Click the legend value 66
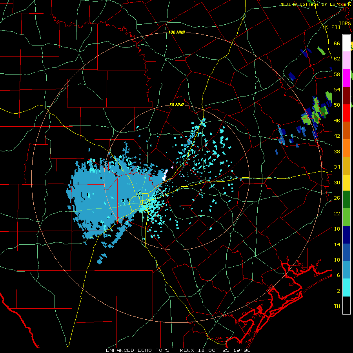353x353 pixels. pos(337,43)
